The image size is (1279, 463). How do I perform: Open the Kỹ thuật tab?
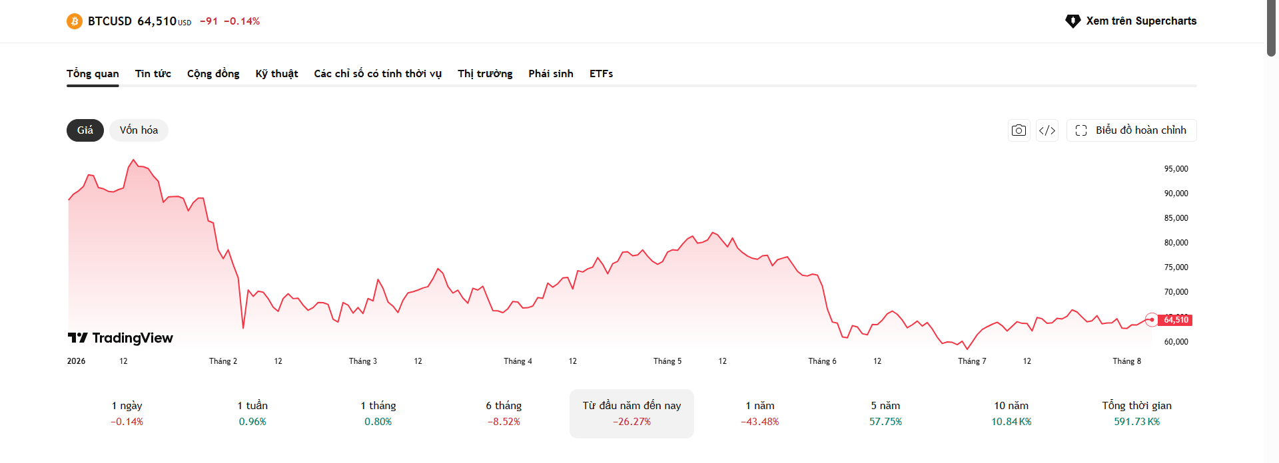[x=276, y=74]
